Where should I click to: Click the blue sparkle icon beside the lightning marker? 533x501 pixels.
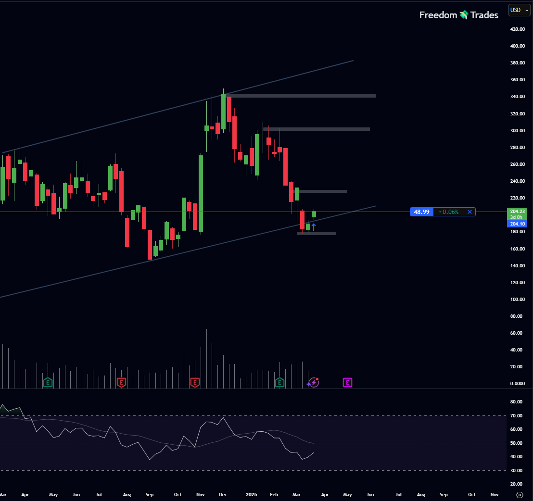coord(309,384)
